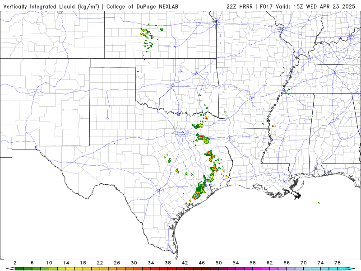Click the colorbar label '62'
Screen dimensions: 361x271
pos(269,263)
